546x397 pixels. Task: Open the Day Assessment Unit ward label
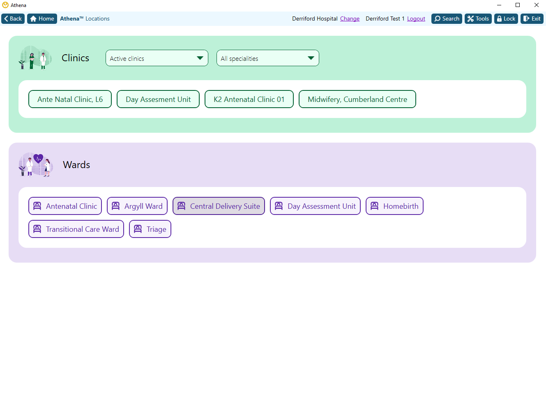pyautogui.click(x=322, y=206)
